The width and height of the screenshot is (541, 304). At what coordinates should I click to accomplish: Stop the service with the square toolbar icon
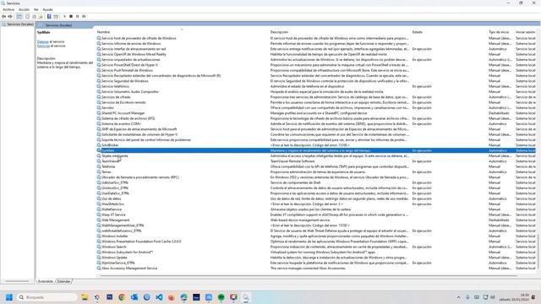tap(71, 17)
